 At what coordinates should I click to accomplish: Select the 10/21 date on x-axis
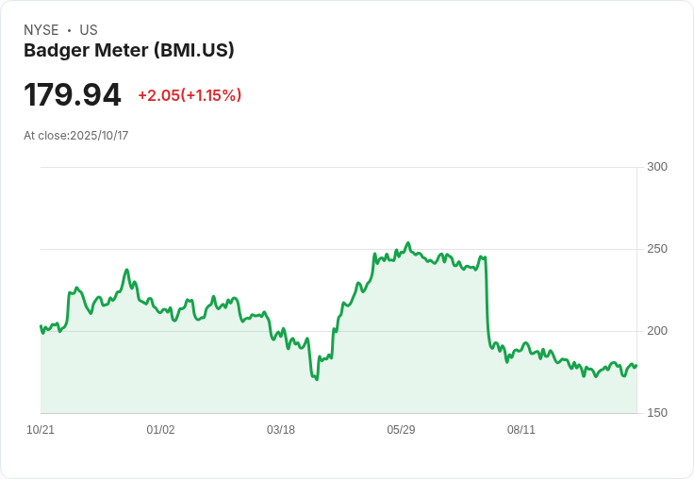click(41, 430)
